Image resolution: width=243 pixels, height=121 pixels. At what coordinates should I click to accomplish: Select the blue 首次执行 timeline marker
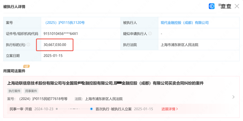[92, 109]
